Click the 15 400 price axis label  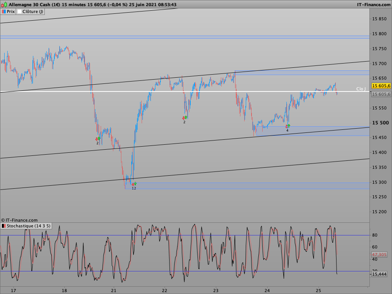click(x=379, y=152)
